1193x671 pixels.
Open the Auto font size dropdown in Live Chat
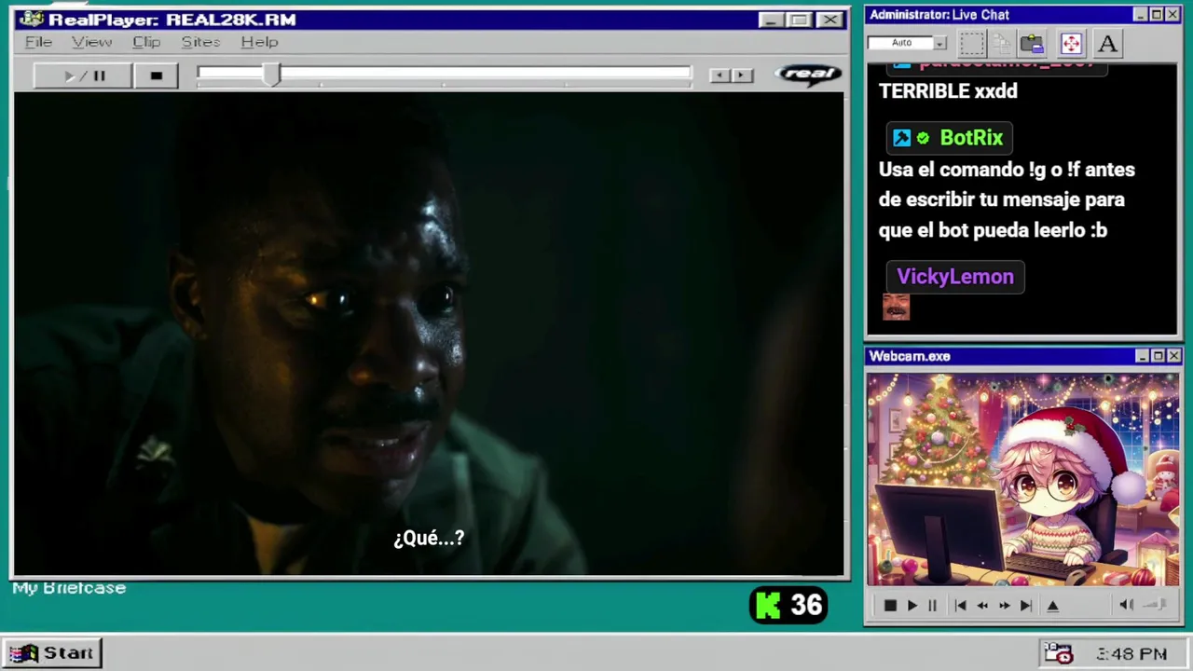[x=939, y=43]
